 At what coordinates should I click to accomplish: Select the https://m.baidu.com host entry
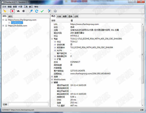pyautogui.click(x=18, y=26)
